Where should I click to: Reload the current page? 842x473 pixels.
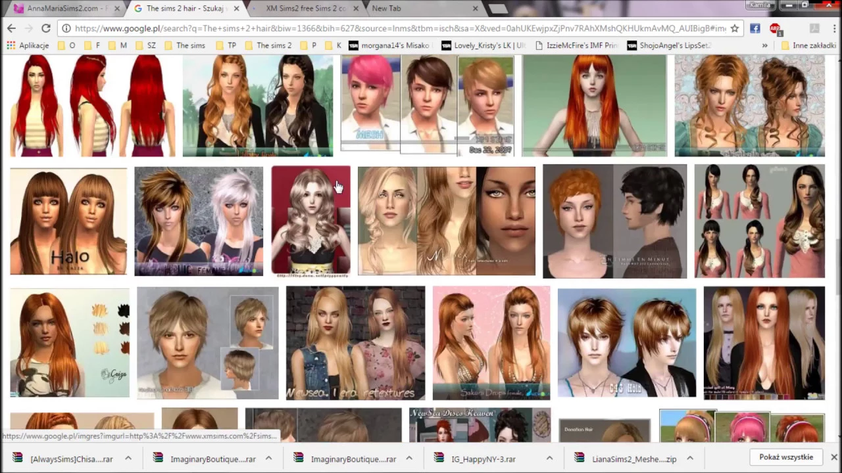(x=45, y=28)
